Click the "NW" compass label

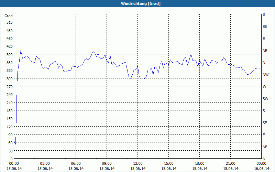click(265, 75)
